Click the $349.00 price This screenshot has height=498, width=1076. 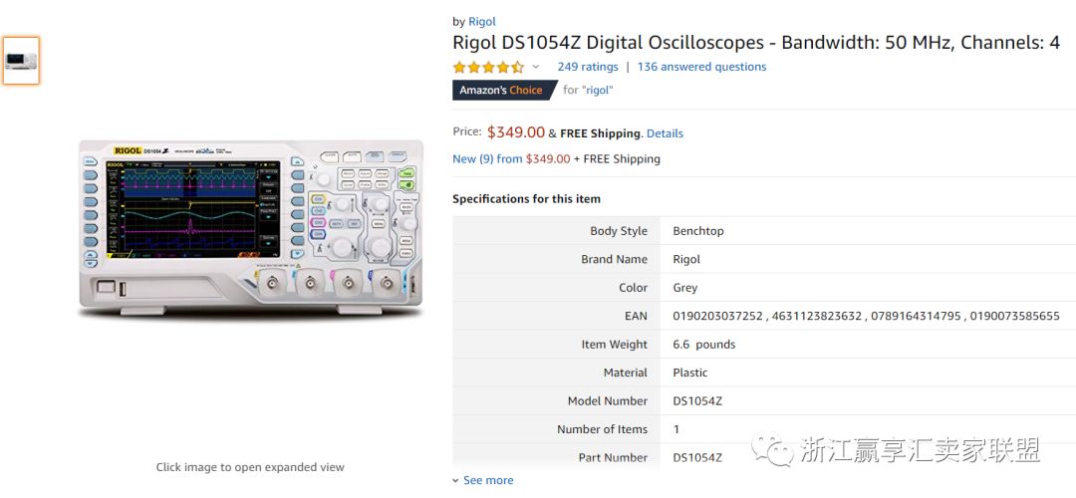(x=516, y=132)
